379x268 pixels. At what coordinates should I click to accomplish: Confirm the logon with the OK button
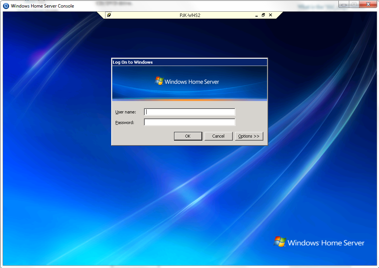[188, 136]
